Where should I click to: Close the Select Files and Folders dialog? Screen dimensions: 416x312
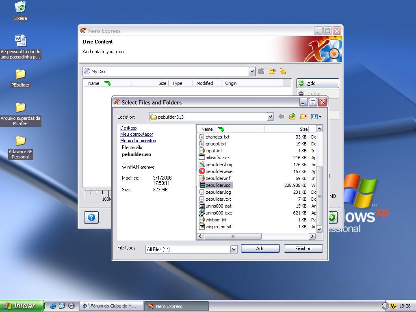coord(322,102)
